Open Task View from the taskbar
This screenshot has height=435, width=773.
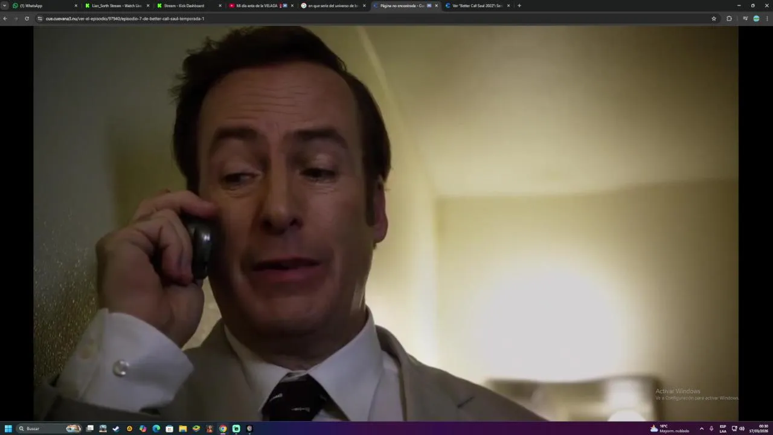(x=90, y=428)
